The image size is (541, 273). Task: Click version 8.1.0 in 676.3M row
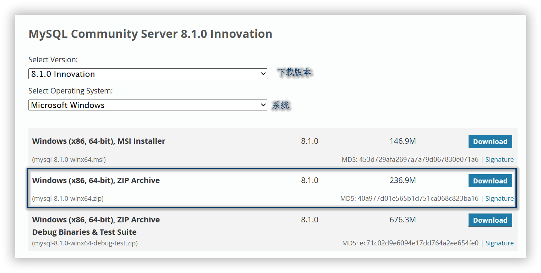coord(310,220)
